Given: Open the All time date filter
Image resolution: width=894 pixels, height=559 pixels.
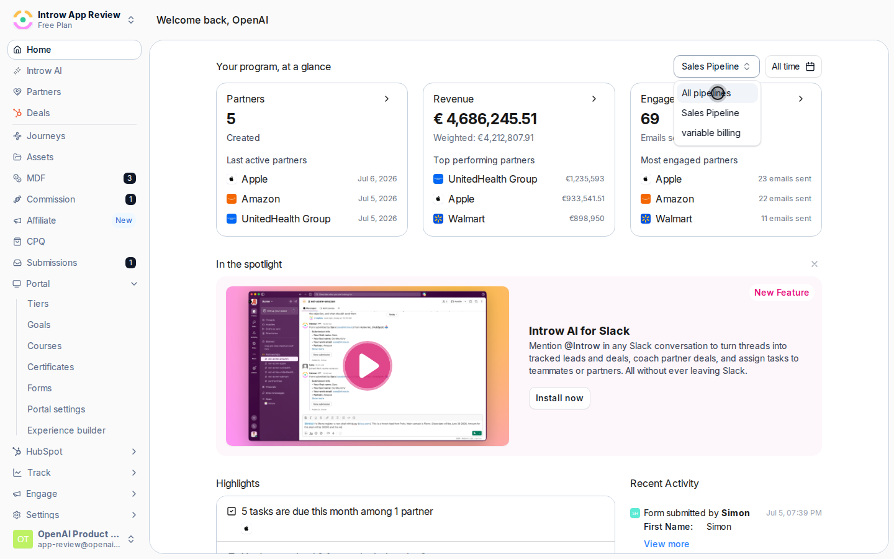Looking at the screenshot, I should (x=793, y=66).
